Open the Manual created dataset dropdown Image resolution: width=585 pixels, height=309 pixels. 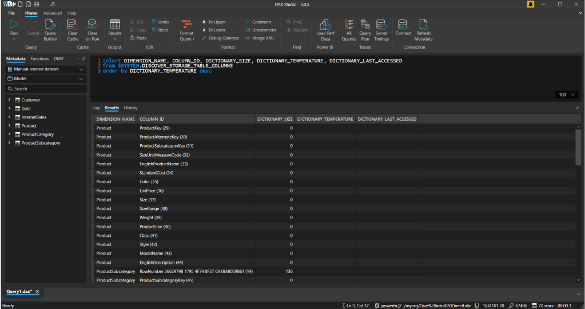click(x=46, y=69)
